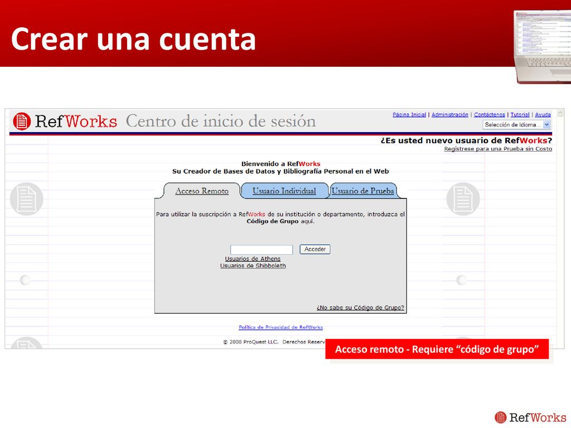The width and height of the screenshot is (571, 428).
Task: Open Política de Privacidad de RefWorks link
Action: [x=281, y=327]
